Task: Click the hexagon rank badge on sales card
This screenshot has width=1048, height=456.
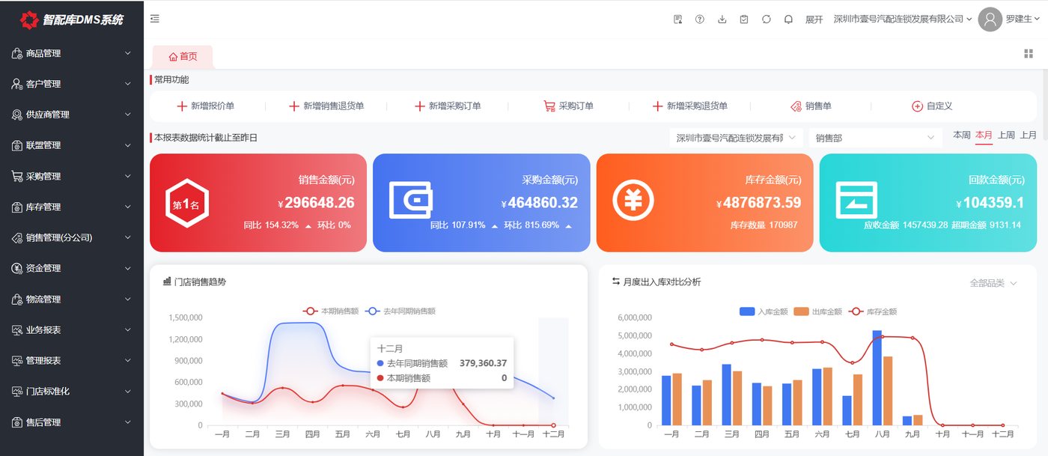Action: click(186, 204)
